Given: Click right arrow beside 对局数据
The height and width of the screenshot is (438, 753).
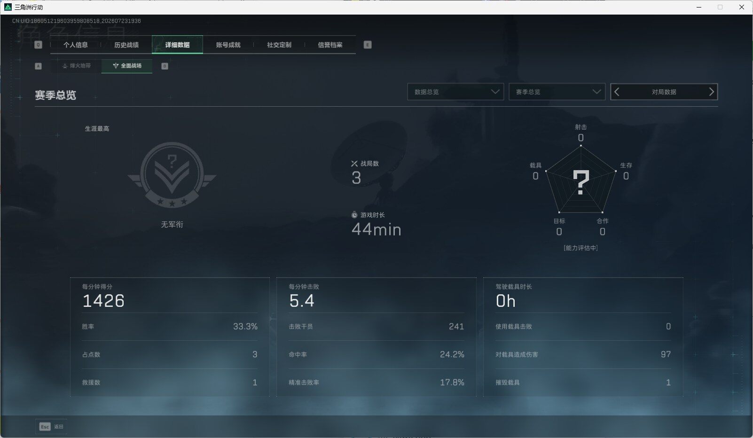Looking at the screenshot, I should point(711,92).
